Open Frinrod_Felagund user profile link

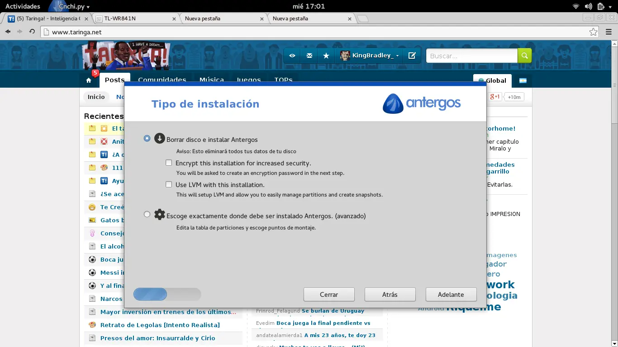[x=278, y=311]
